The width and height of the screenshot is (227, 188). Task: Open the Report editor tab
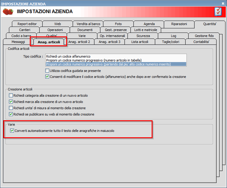[27, 24]
